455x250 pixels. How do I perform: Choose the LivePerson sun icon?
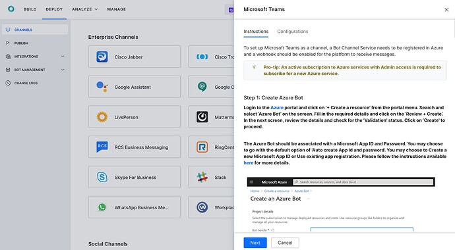coord(102,117)
